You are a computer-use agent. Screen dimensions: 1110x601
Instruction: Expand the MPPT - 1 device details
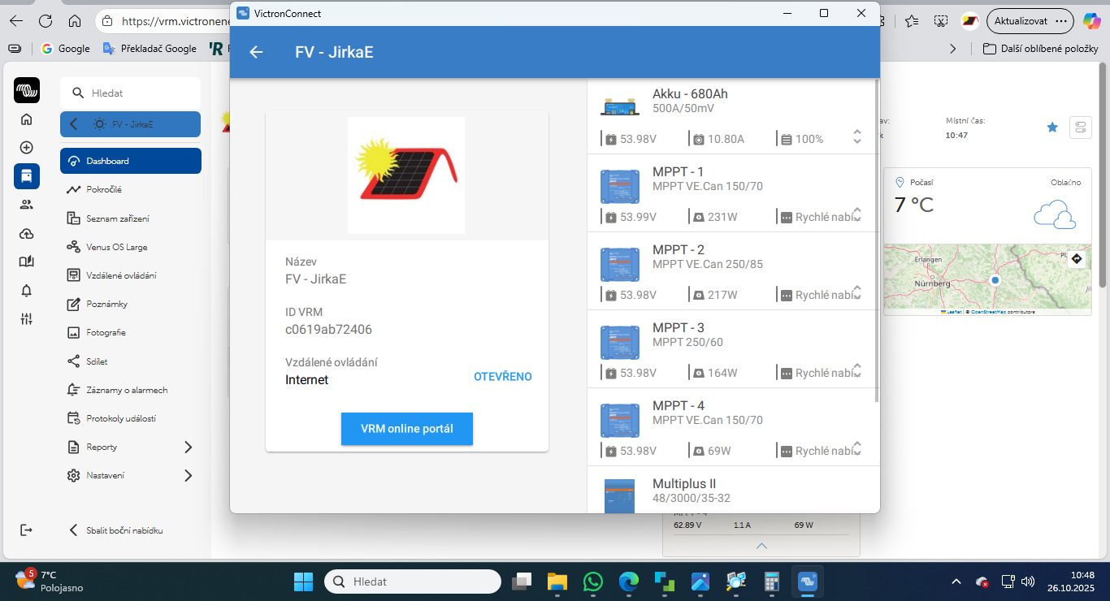pos(856,214)
